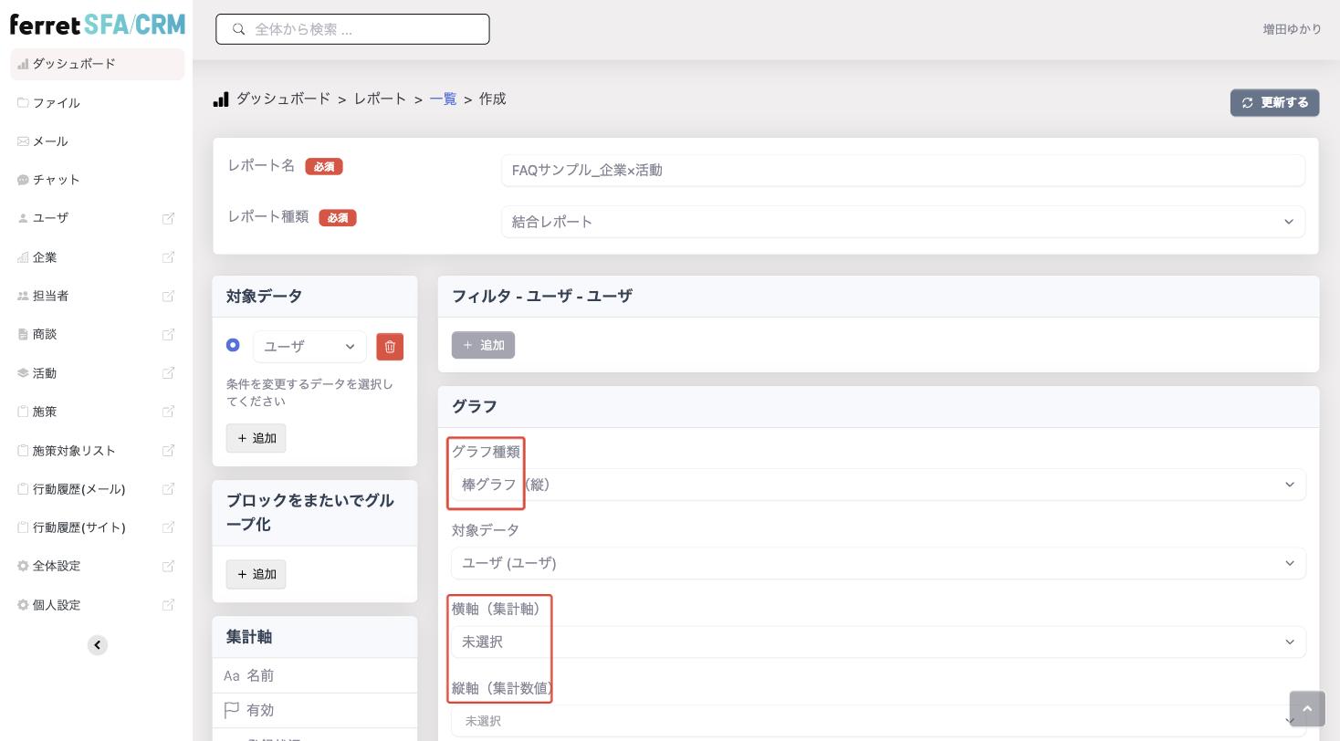Open external link icon beside ユーザ
1340x741 pixels.
coord(168,218)
